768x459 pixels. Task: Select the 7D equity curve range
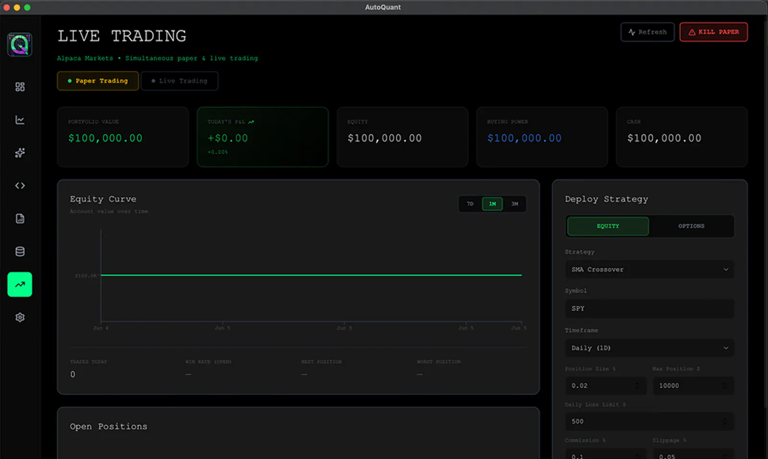[x=470, y=204]
